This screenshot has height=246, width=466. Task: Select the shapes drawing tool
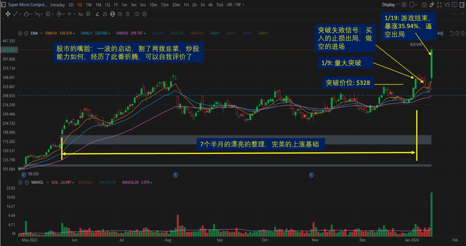pyautogui.click(x=27, y=14)
